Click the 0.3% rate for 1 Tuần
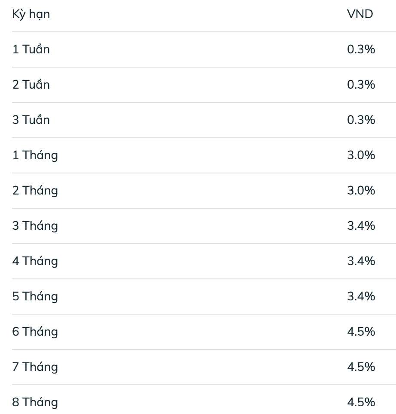The image size is (396, 414). tap(361, 49)
